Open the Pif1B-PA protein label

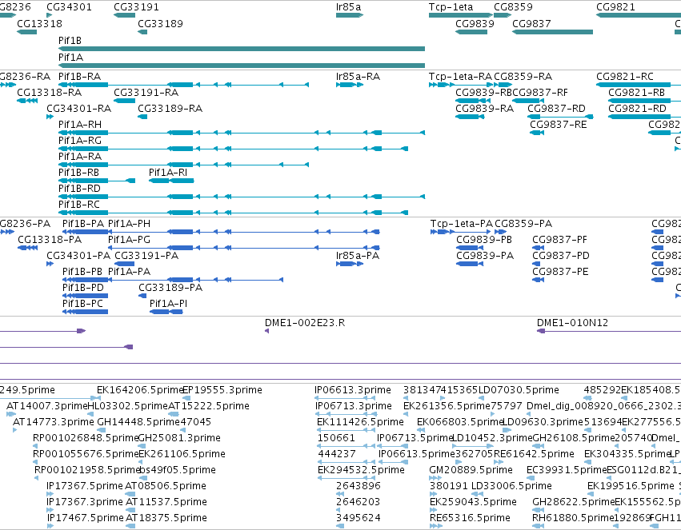click(83, 223)
